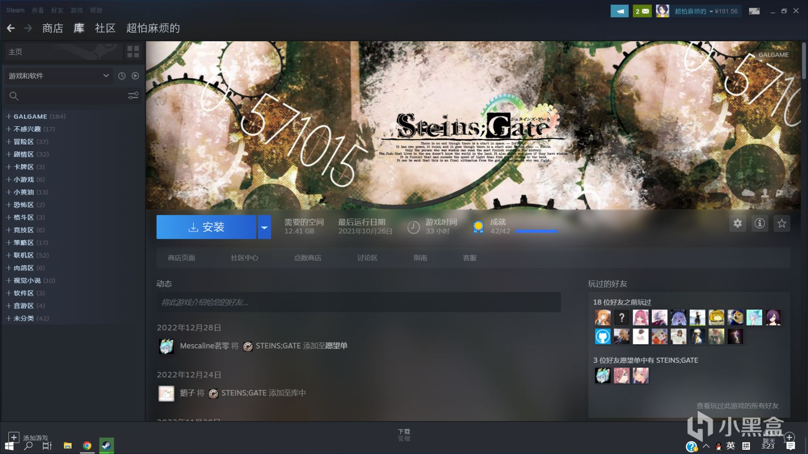Open 超怕麻烦的 profile tab
The height and width of the screenshot is (454, 808).
click(153, 28)
